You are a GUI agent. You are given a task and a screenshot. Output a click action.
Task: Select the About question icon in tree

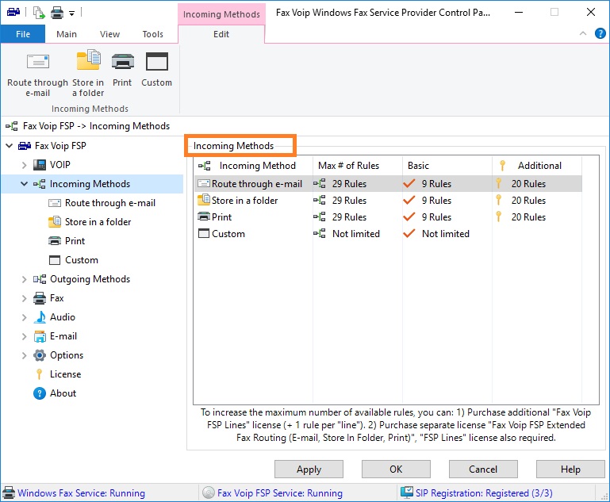(40, 393)
